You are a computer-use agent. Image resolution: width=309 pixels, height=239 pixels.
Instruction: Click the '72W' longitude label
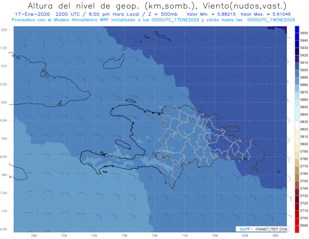[155, 236]
